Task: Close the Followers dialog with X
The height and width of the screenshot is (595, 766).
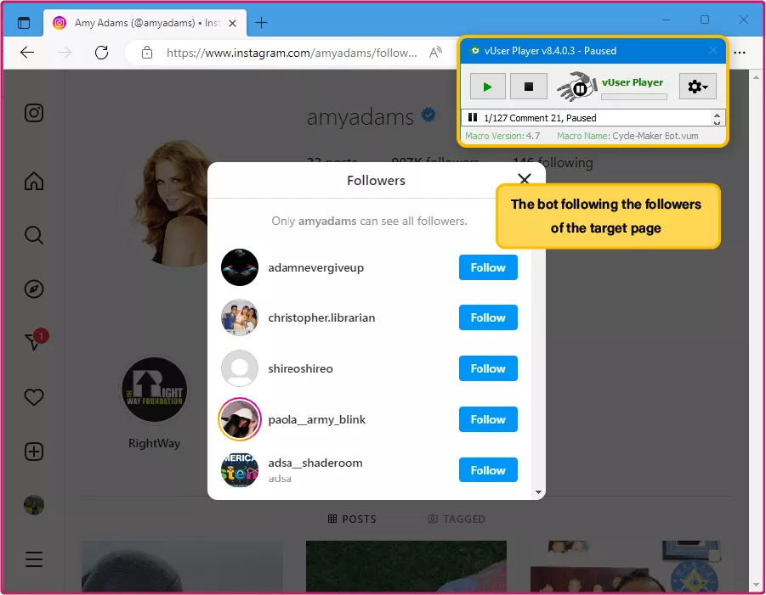Action: pos(525,179)
